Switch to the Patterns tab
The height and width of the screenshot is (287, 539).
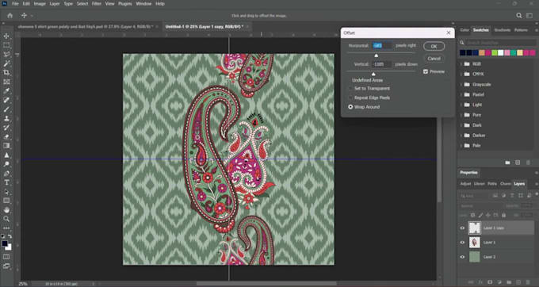tap(521, 30)
